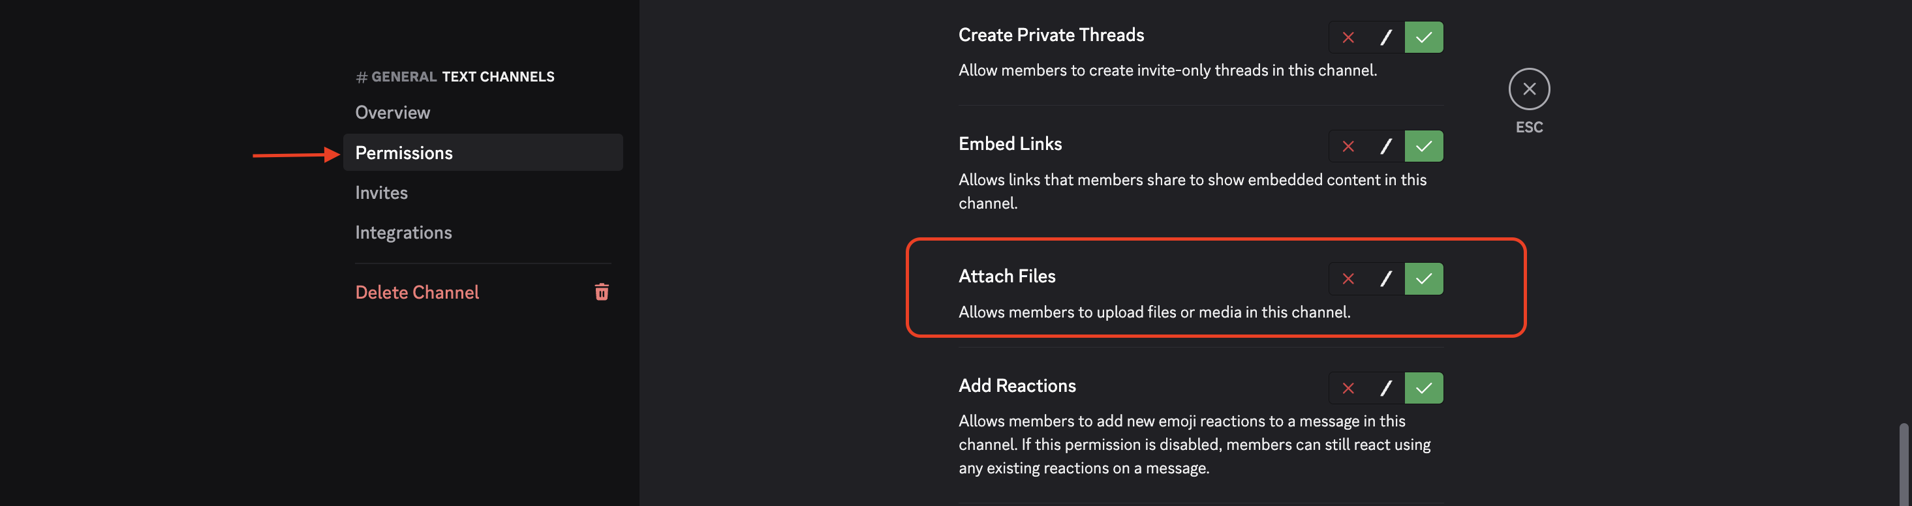Allow Create Private Threads permission
The image size is (1912, 506).
1423,37
